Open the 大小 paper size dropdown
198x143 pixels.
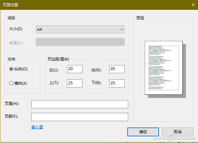pyautogui.click(x=80, y=29)
